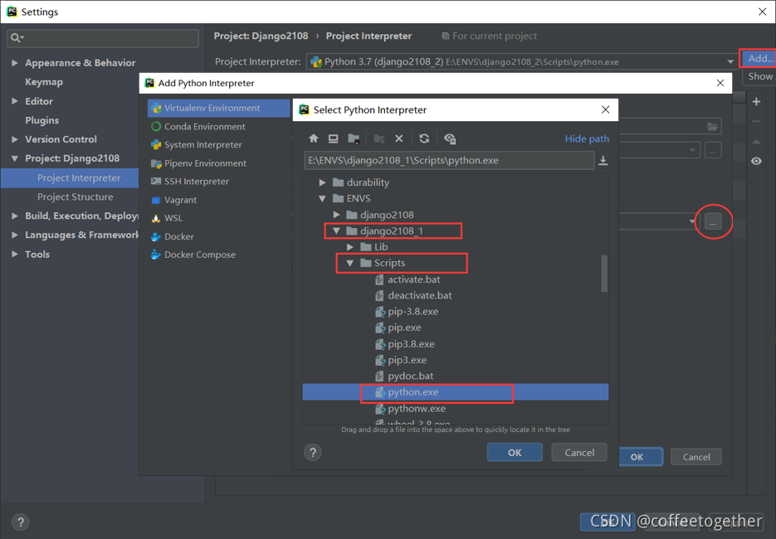Image resolution: width=776 pixels, height=539 pixels.
Task: Close the Select Python Interpreter dialog
Action: [605, 109]
